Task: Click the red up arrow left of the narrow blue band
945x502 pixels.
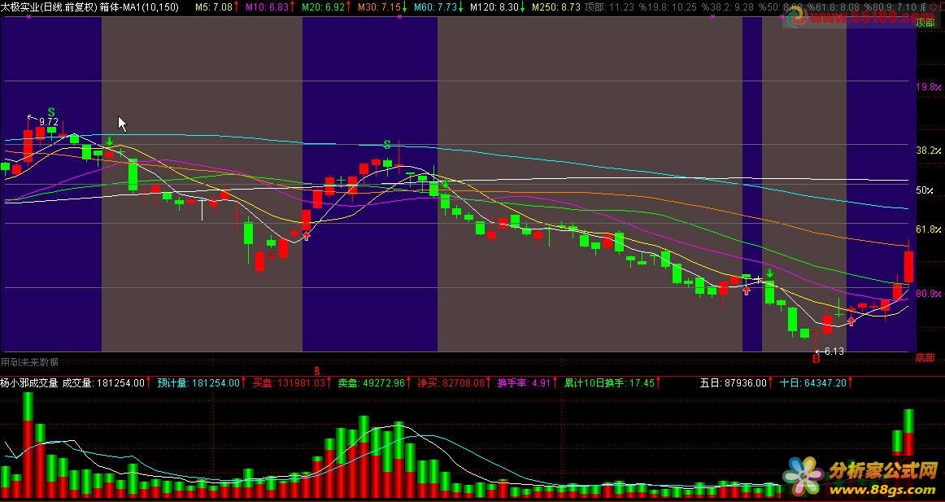Action: pos(747,290)
